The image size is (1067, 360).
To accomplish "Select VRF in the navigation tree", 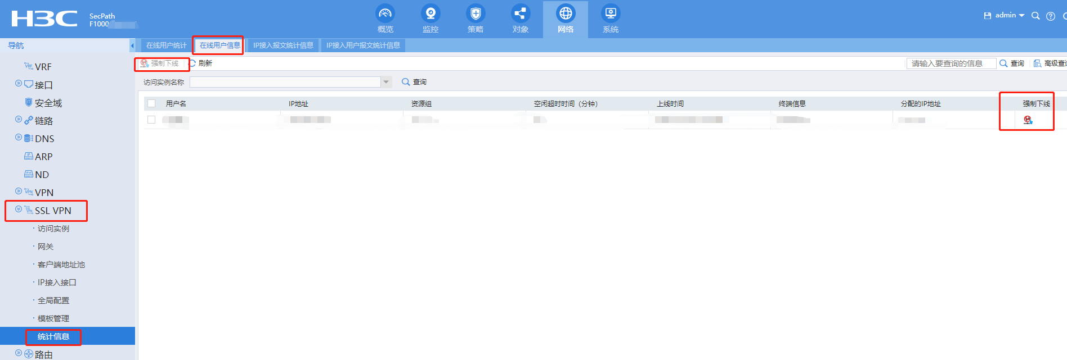I will point(43,67).
